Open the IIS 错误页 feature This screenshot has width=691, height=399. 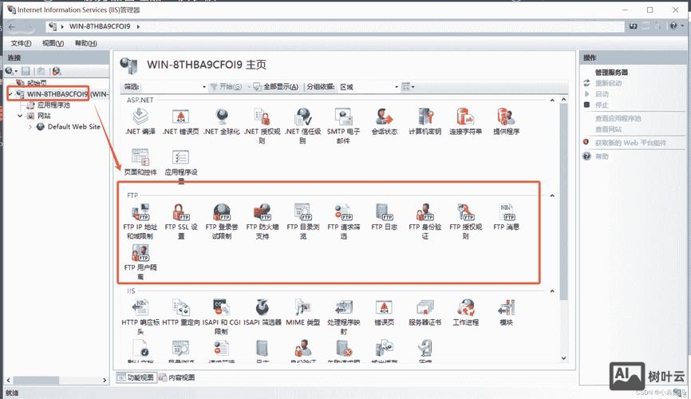coord(384,312)
